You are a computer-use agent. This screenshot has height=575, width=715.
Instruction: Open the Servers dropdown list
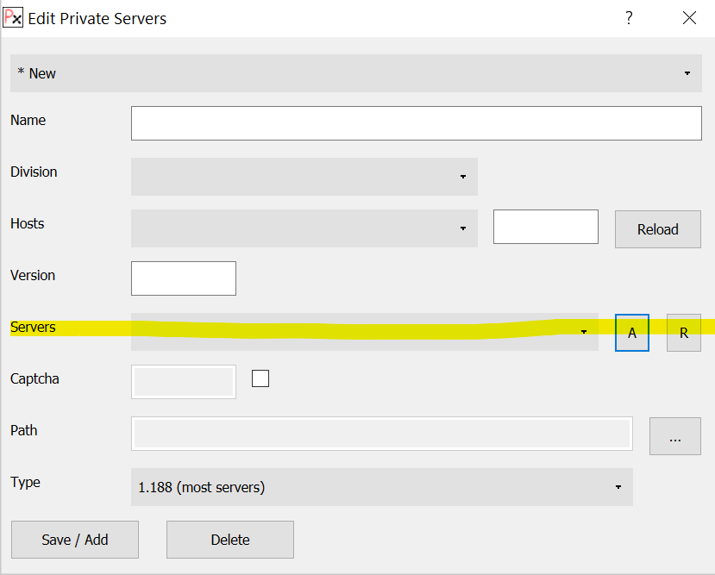[364, 332]
